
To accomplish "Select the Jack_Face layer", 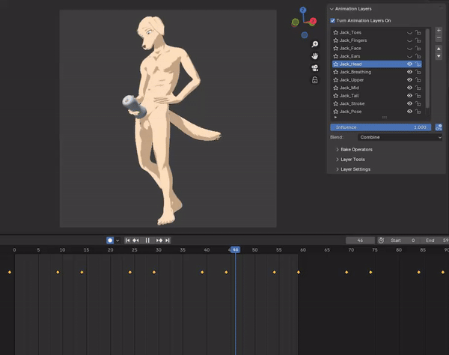I will coord(377,48).
